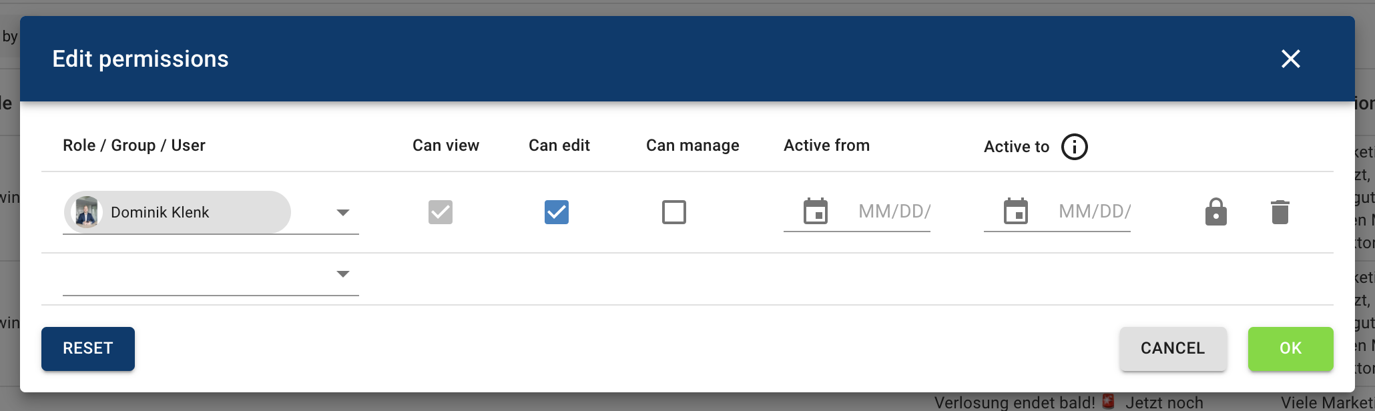Click the Active to date field
This screenshot has height=411, width=1375.
click(x=1095, y=212)
